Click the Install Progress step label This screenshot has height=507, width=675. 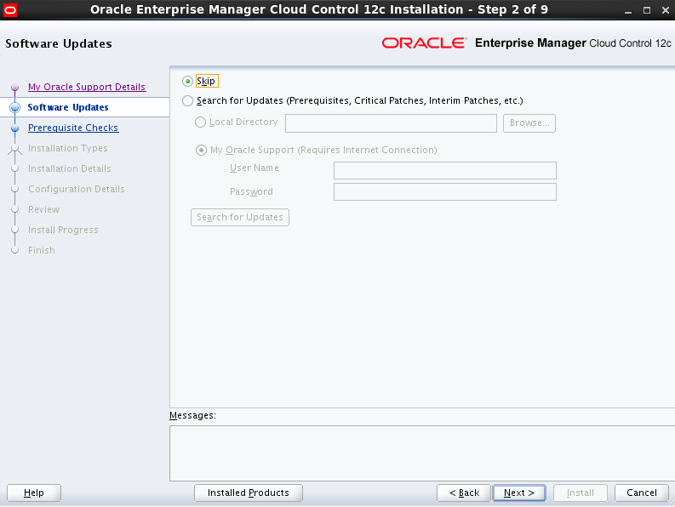click(63, 230)
